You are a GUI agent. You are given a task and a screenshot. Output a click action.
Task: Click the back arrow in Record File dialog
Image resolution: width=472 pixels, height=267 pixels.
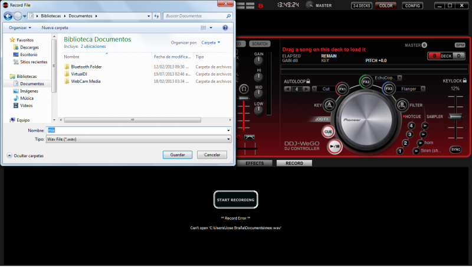coord(8,16)
